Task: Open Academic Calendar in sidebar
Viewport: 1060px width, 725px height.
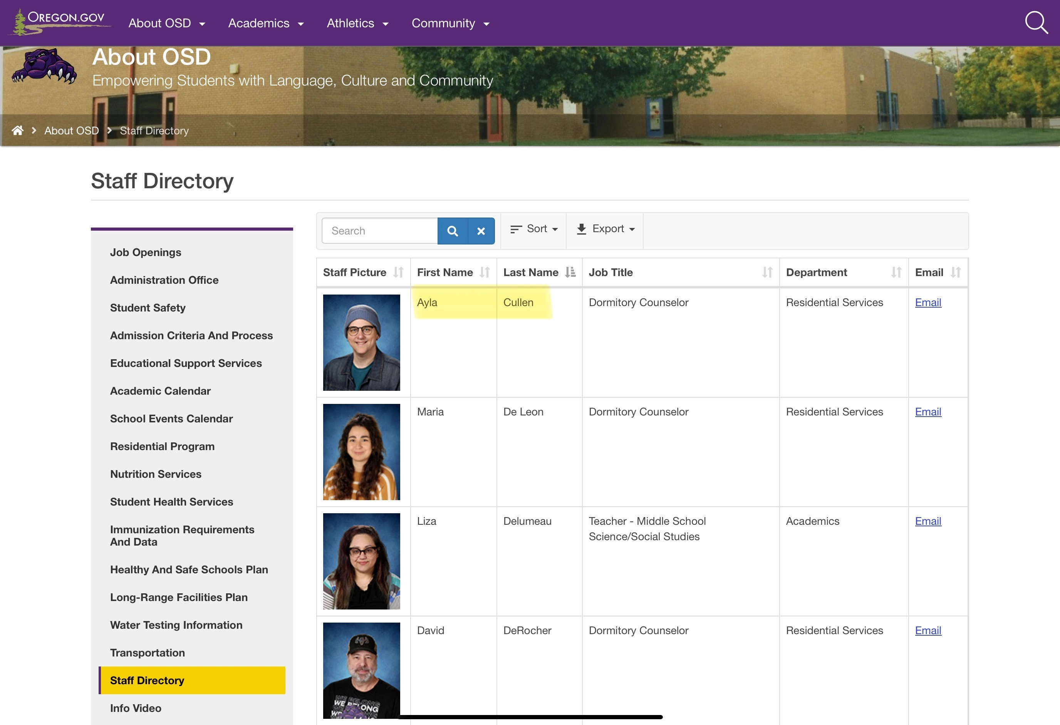Action: (160, 391)
